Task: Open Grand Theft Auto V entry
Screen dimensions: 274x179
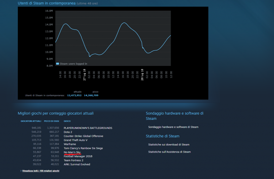Action: [x=75, y=140]
